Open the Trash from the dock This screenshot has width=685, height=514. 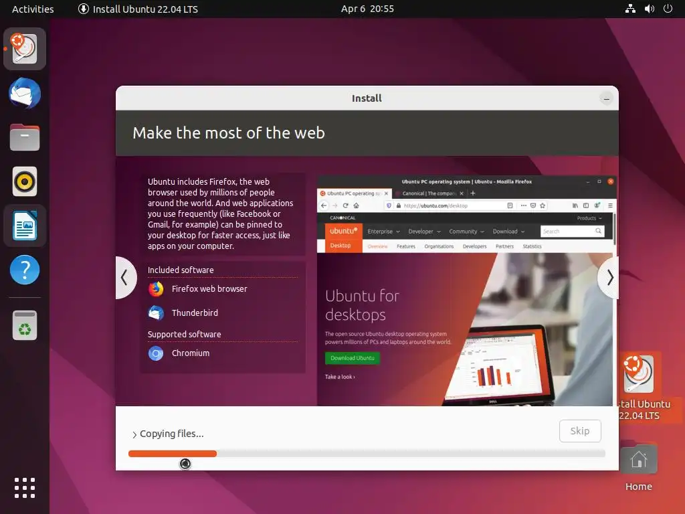(x=25, y=325)
